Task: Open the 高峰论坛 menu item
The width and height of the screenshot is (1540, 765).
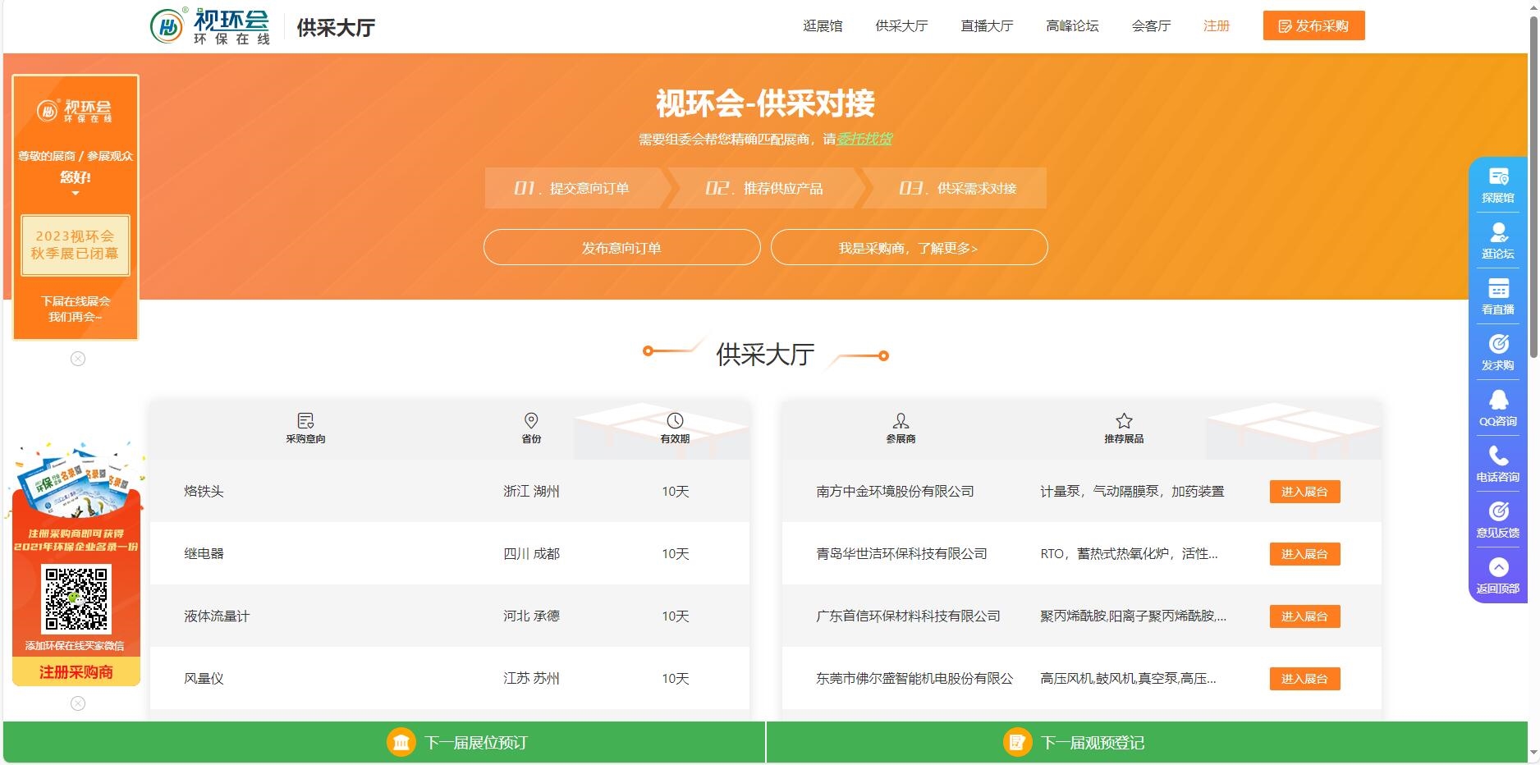Action: 1072,26
